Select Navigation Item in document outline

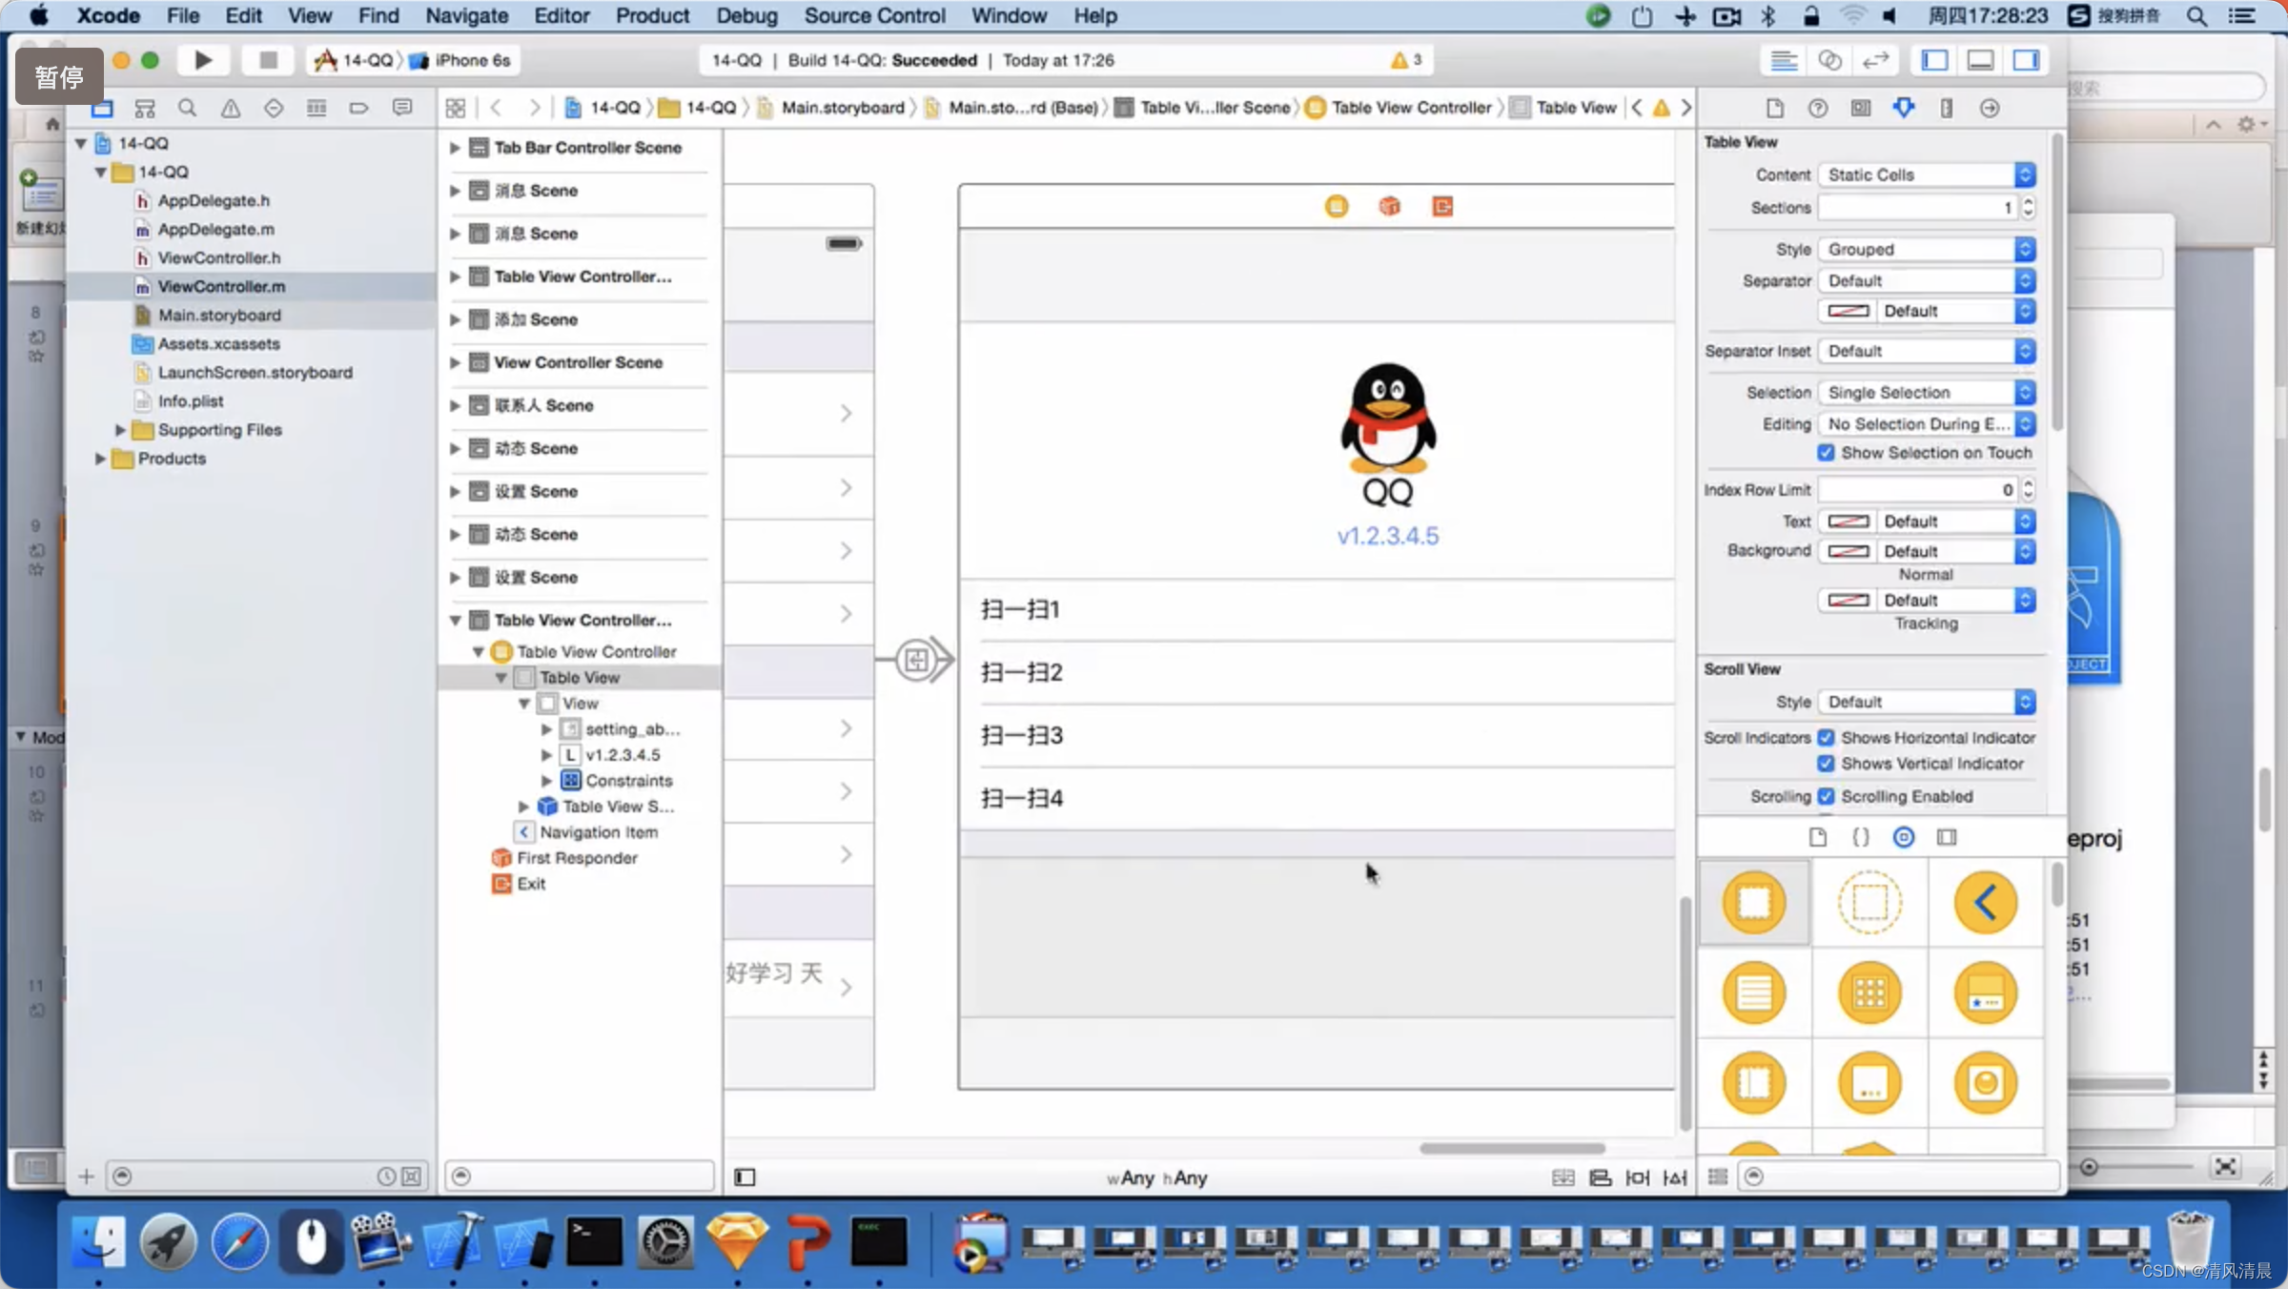point(599,832)
